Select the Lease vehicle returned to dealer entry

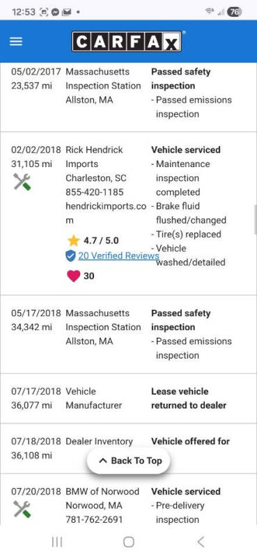pyautogui.click(x=189, y=398)
